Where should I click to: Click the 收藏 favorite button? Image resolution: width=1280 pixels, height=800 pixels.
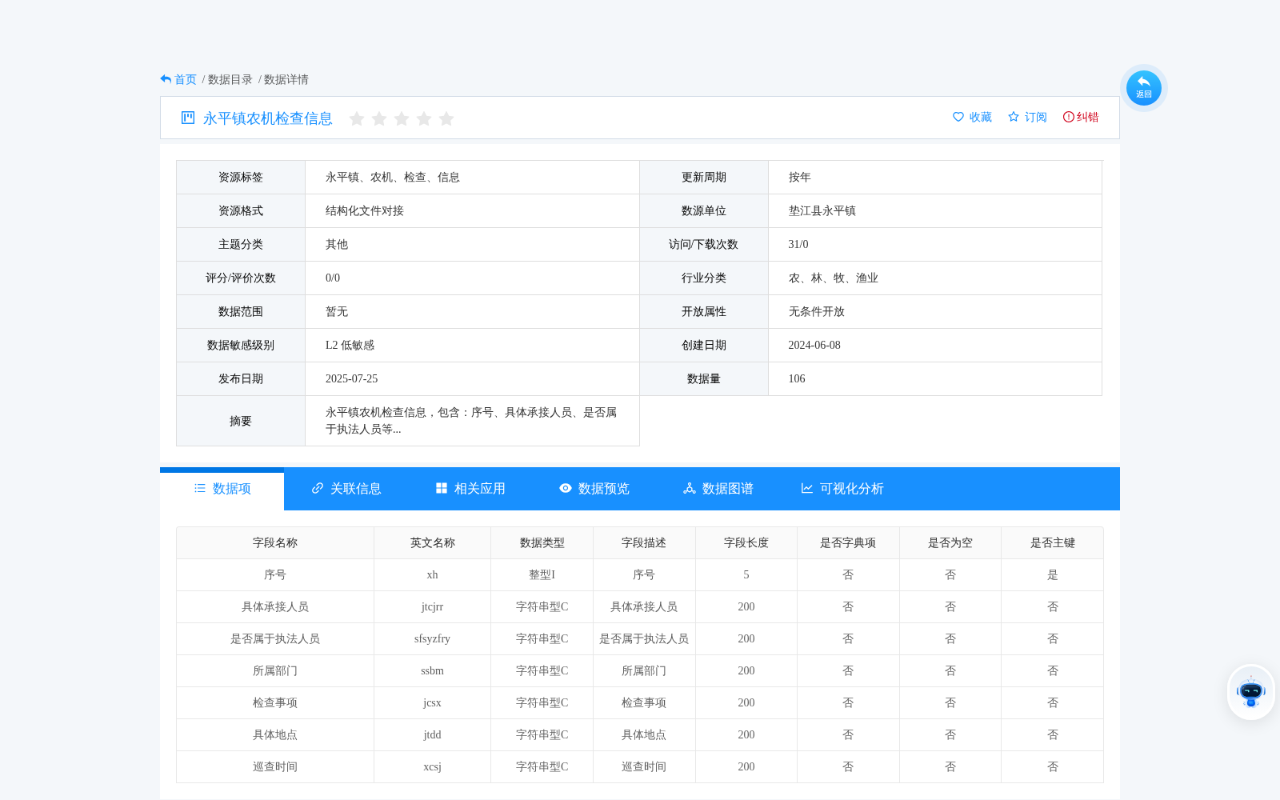pos(972,117)
